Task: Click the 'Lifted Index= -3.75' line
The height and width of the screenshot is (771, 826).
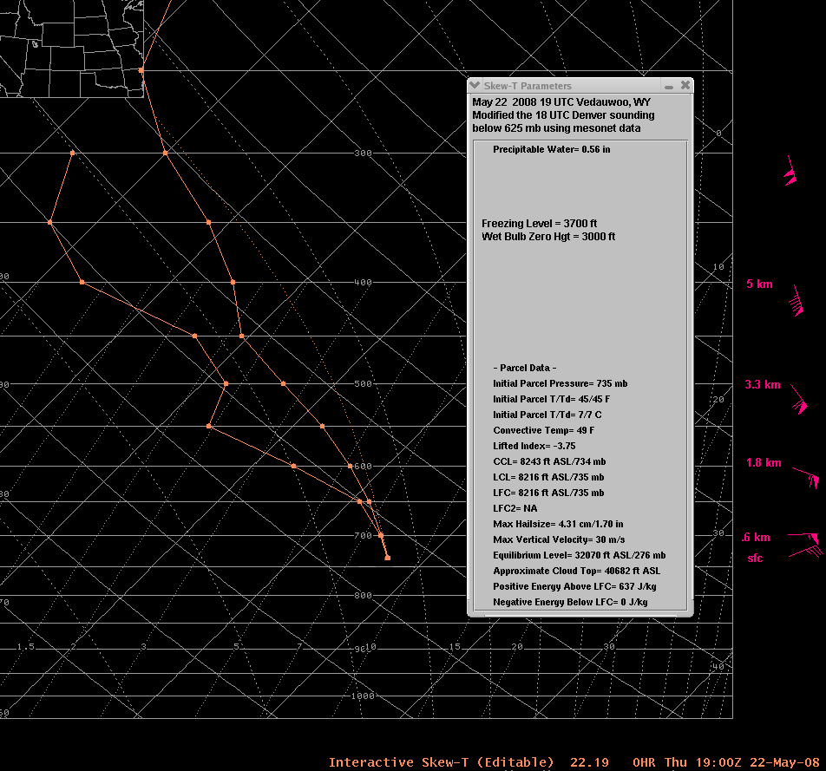Action: (x=534, y=446)
